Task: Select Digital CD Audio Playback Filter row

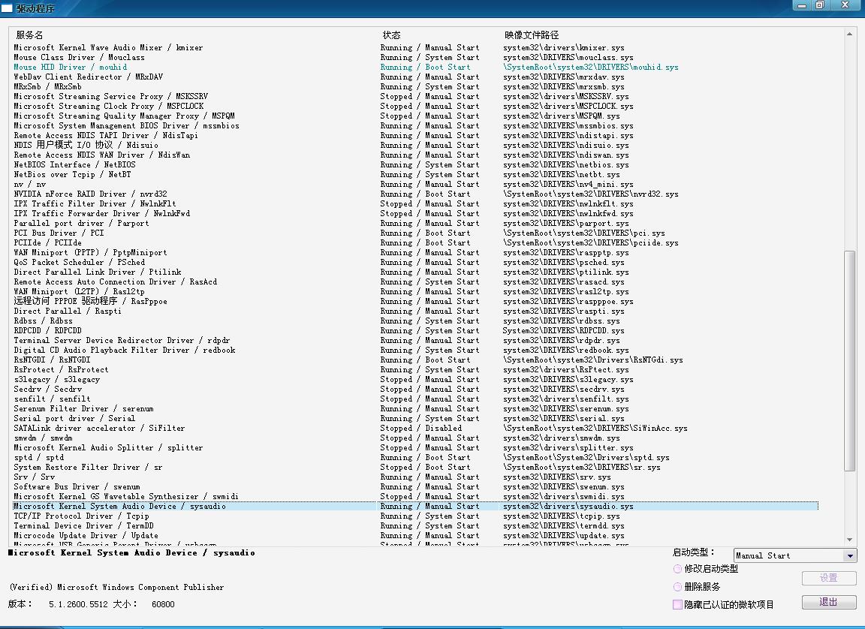Action: coord(415,350)
